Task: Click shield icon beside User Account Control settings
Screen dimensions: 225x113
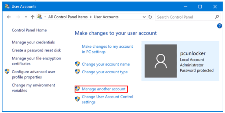Action: pos(77,99)
